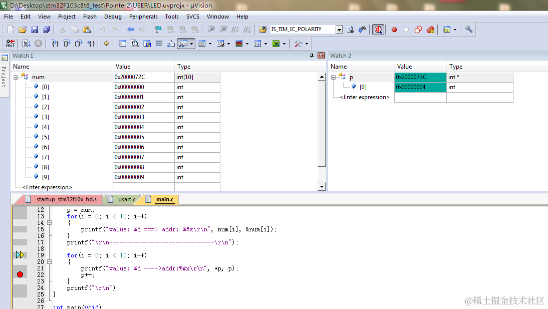This screenshot has width=548, height=309.
Task: Open the File menu
Action: coord(9,17)
